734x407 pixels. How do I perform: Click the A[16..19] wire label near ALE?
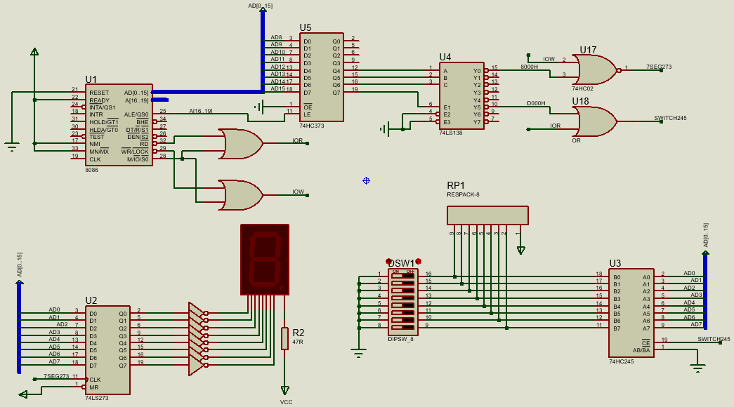coord(201,111)
